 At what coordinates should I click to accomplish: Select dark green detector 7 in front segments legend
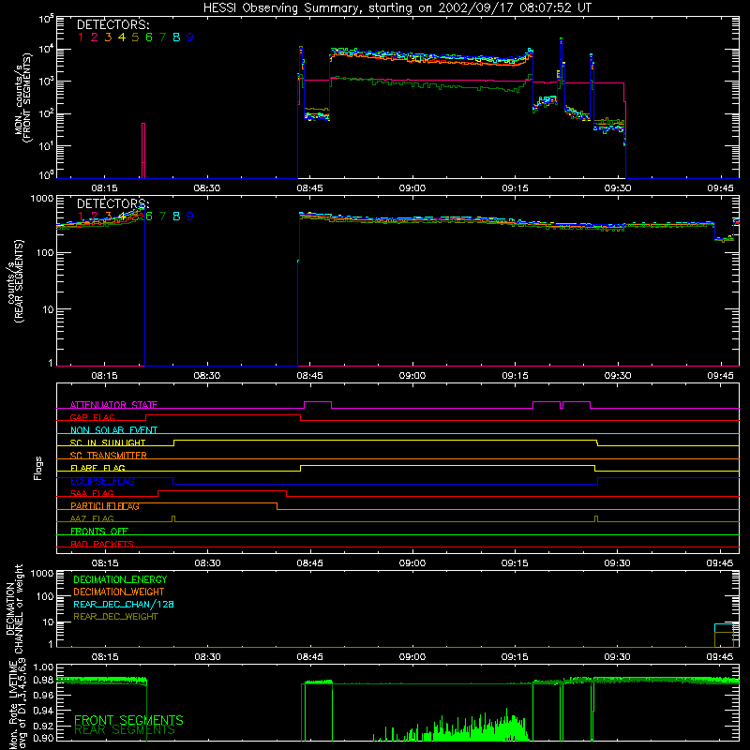click(x=162, y=37)
